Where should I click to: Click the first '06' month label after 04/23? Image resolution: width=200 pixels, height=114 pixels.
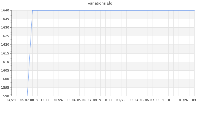tap(22, 100)
